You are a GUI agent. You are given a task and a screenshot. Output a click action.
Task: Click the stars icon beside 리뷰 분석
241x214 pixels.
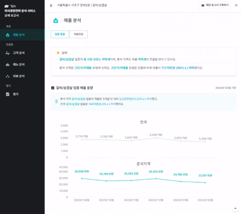(x=8, y=76)
